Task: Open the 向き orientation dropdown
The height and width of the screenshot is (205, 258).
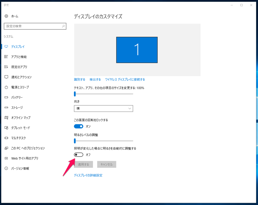Action: click(104, 108)
